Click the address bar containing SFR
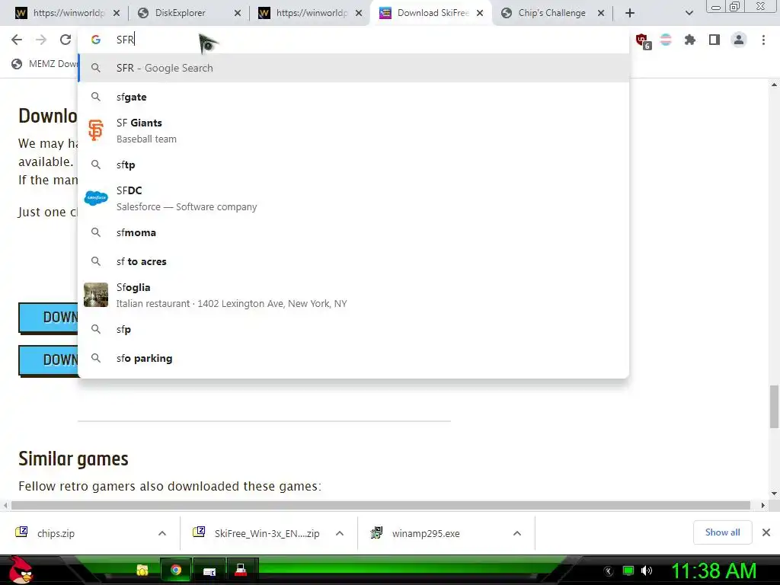780x585 pixels. pyautogui.click(x=353, y=40)
